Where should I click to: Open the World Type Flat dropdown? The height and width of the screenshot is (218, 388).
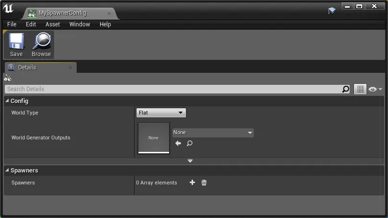tap(161, 113)
